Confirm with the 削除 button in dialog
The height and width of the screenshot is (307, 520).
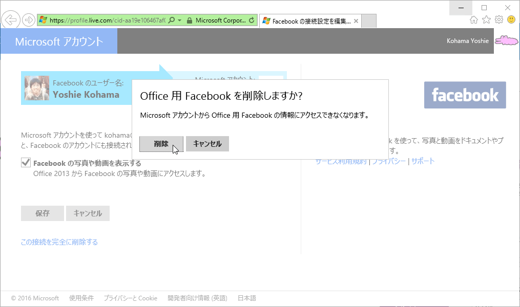click(161, 144)
